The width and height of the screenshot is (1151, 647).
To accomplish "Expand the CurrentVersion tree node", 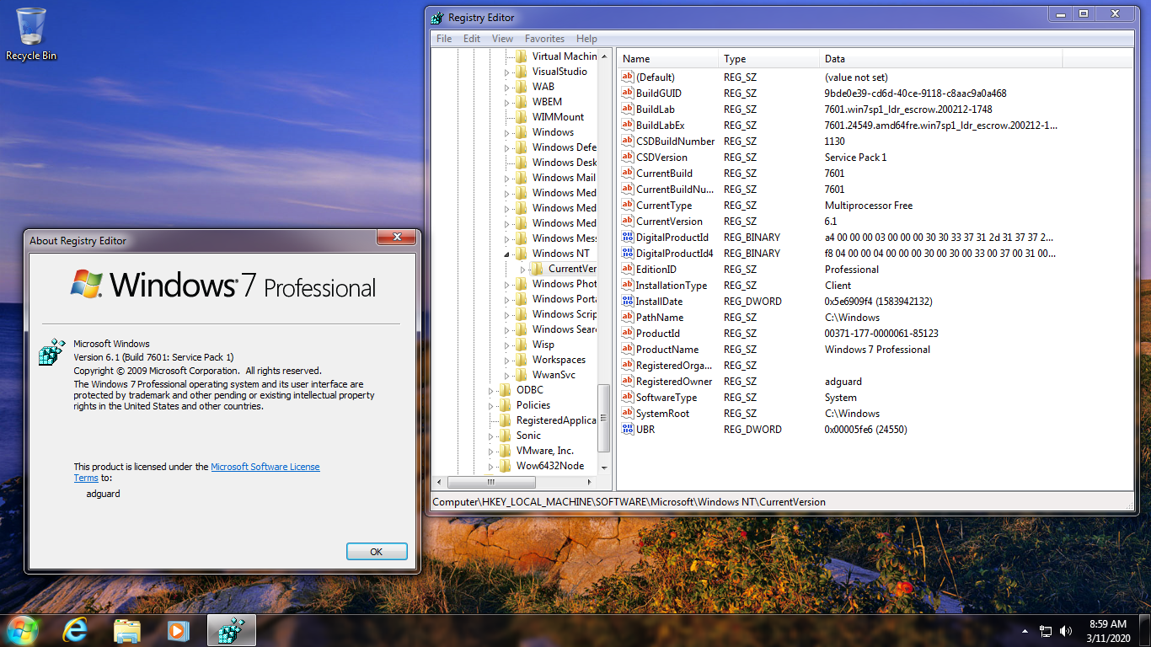I will point(523,269).
